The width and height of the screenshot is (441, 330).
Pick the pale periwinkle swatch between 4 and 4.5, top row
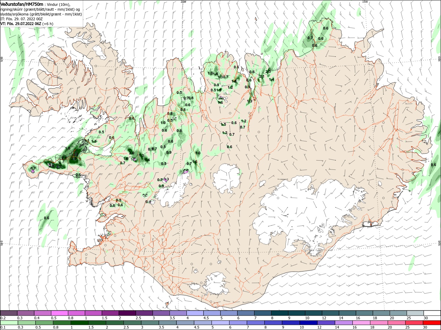tap(195, 313)
